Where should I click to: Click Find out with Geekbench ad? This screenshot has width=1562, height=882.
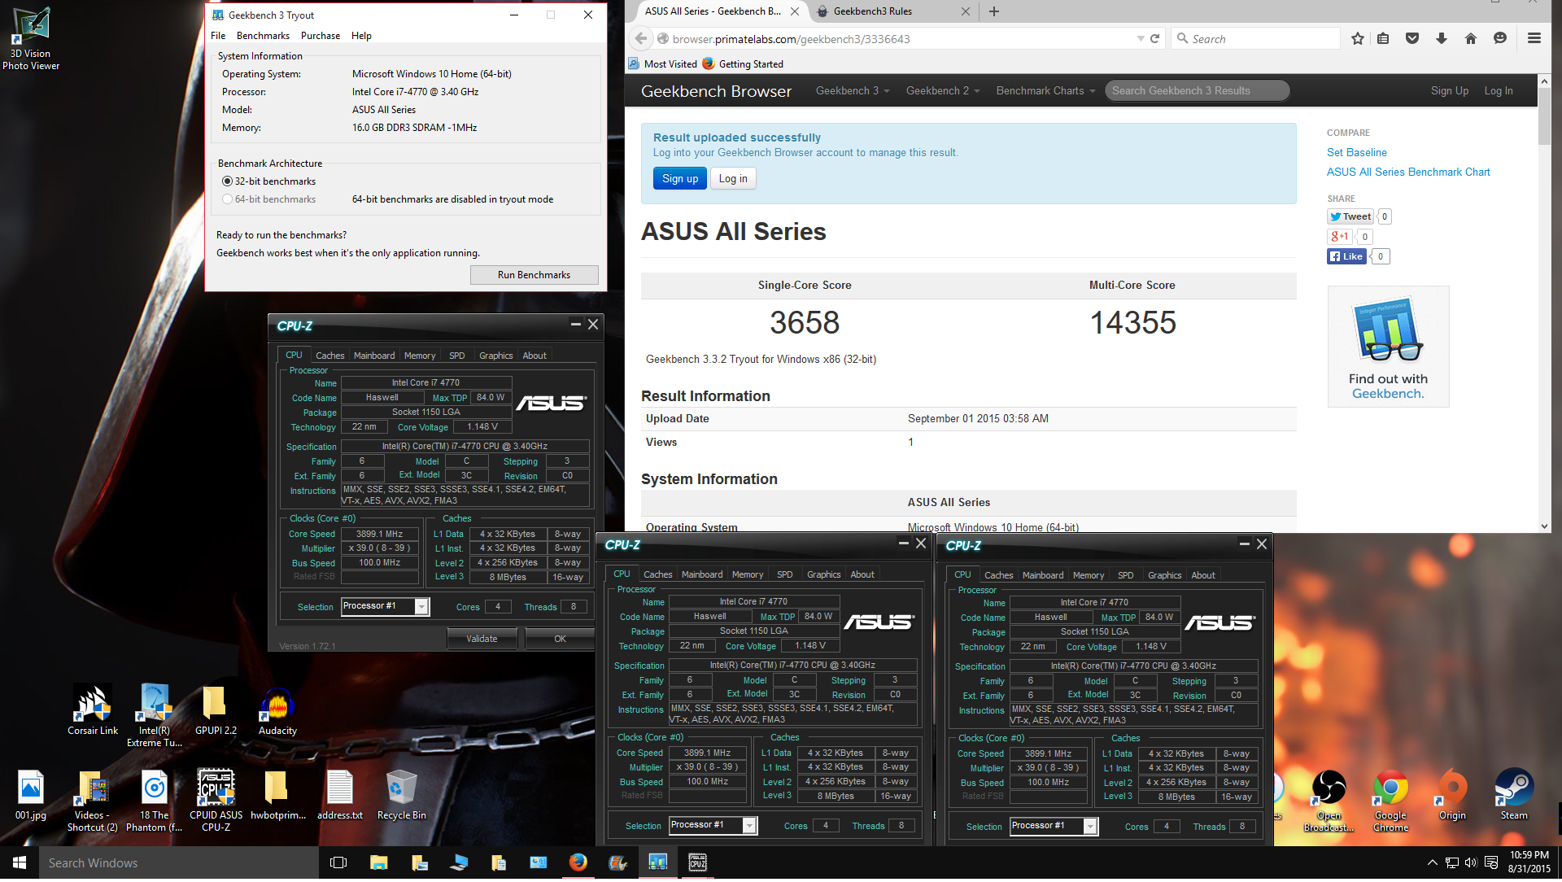point(1388,347)
